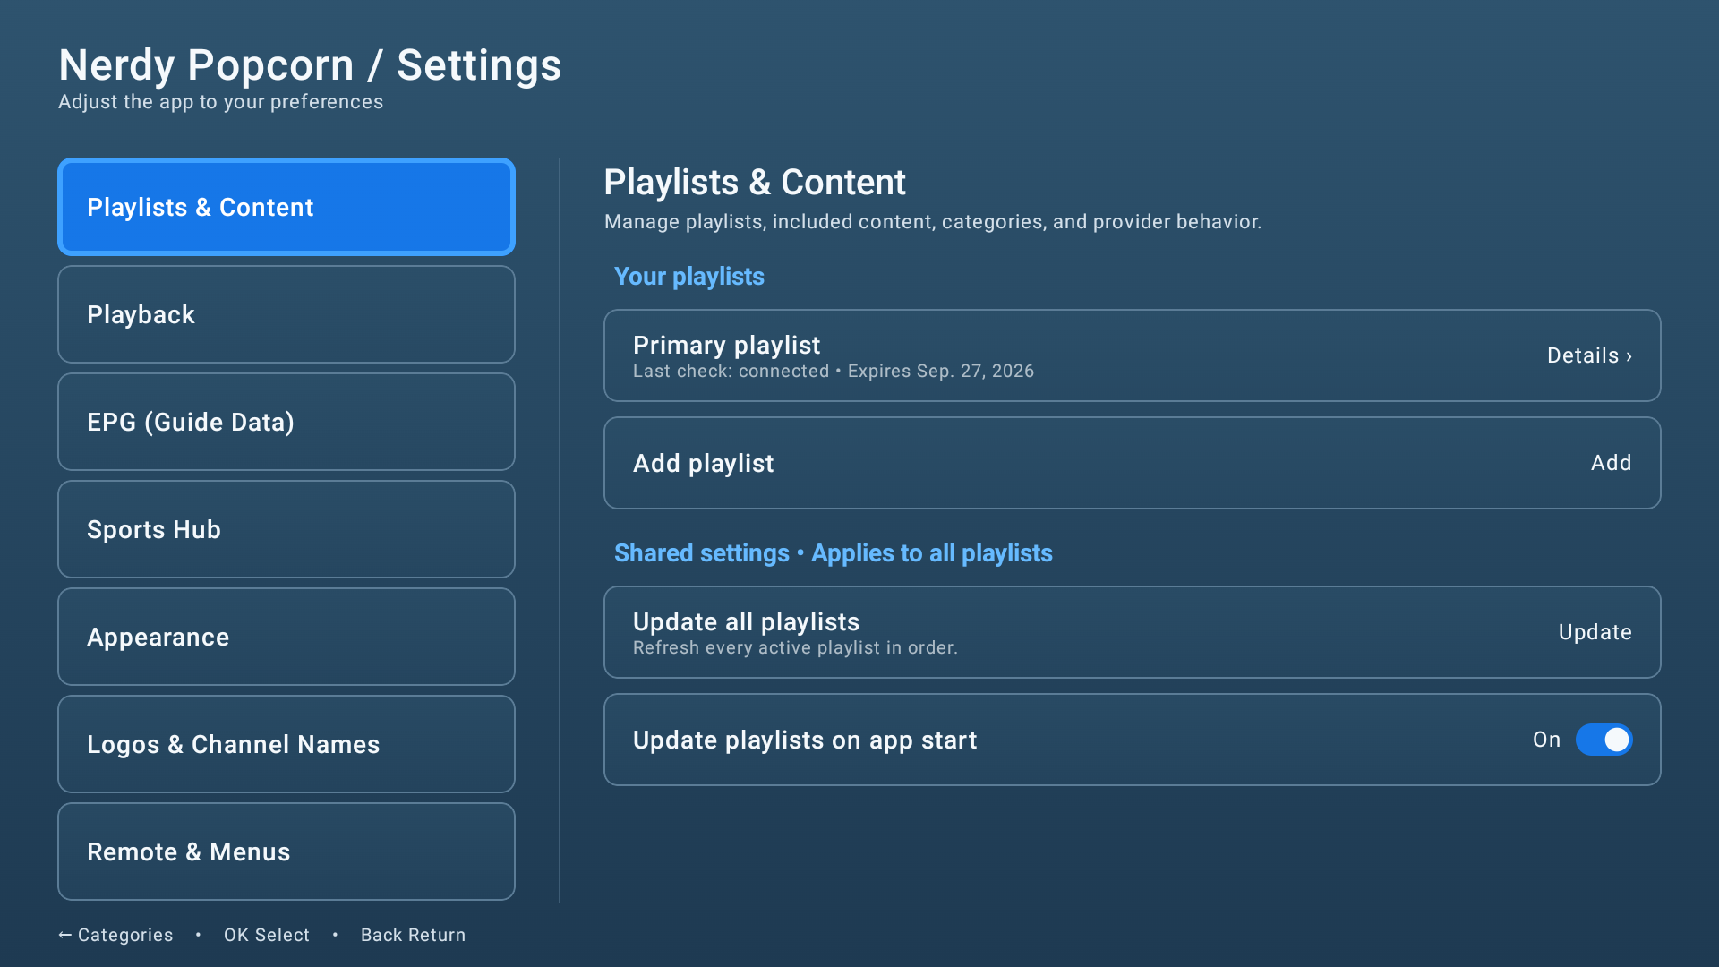Click the OK Select hint
The height and width of the screenshot is (967, 1719).
pos(267,935)
